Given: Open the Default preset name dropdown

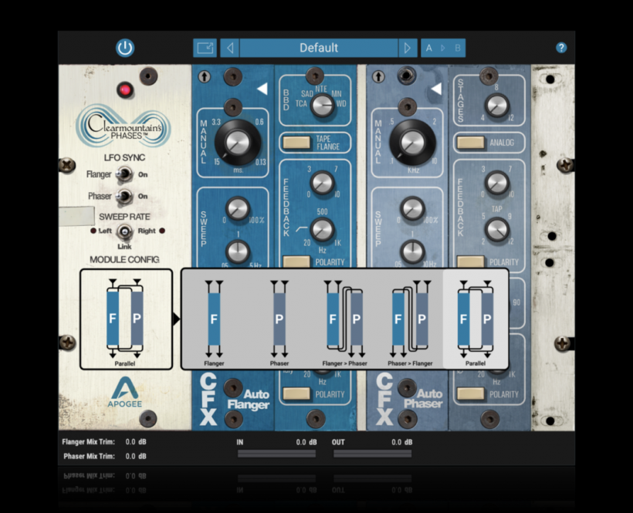Looking at the screenshot, I should coord(319,48).
